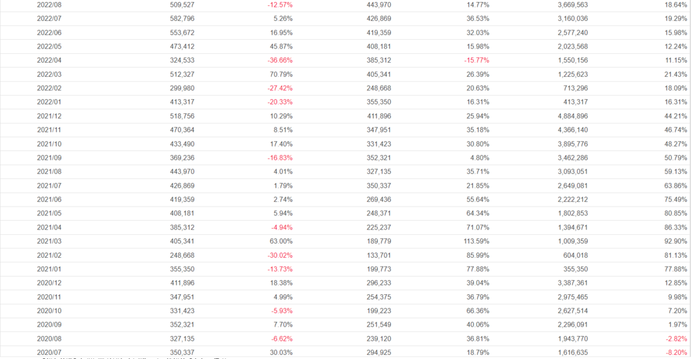Click the 2,296,091 value
The height and width of the screenshot is (359, 691).
569,324
